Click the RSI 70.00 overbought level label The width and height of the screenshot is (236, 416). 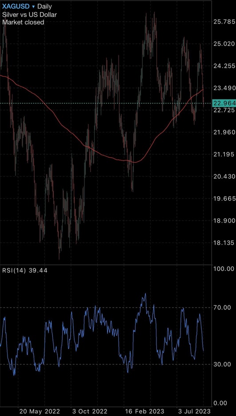pyautogui.click(x=223, y=308)
